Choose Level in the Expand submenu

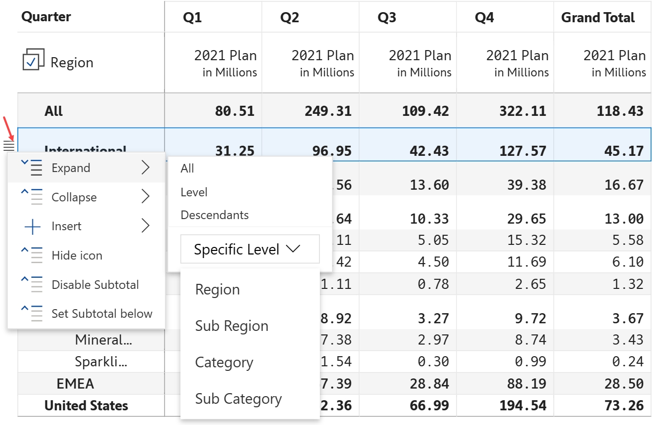(x=194, y=192)
